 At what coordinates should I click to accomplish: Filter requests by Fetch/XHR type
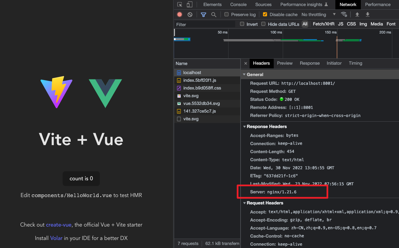323,24
